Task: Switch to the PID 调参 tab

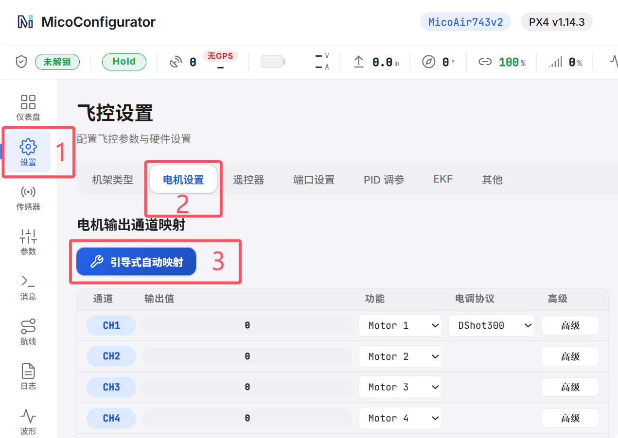Action: tap(384, 180)
